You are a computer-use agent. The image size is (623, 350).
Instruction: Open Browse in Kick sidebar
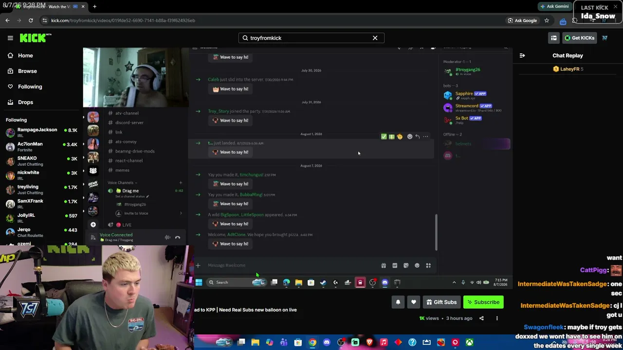coord(22,71)
